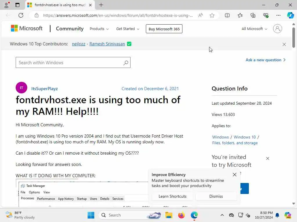297x222 pixels.
Task: Open the Community home link
Action: pos(70,29)
